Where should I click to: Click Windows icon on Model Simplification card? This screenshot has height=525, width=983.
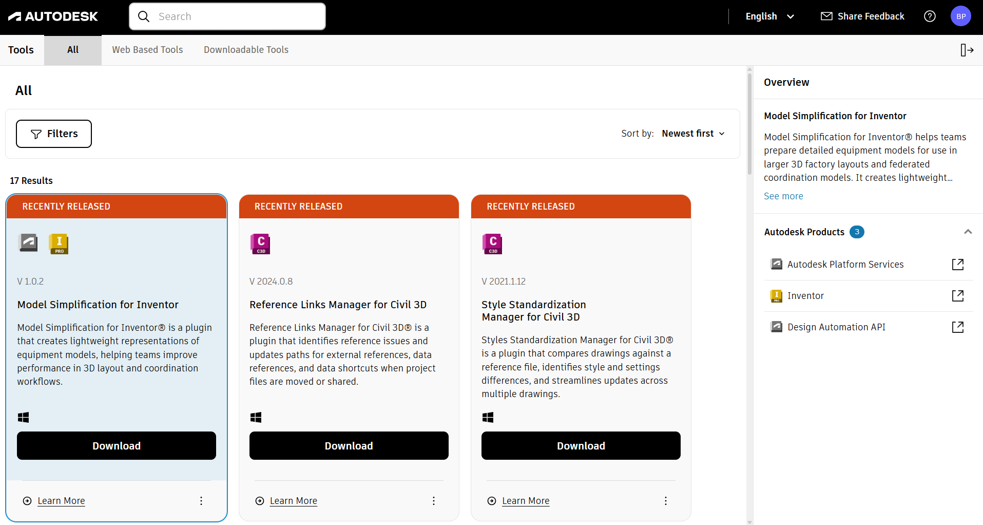pos(24,417)
